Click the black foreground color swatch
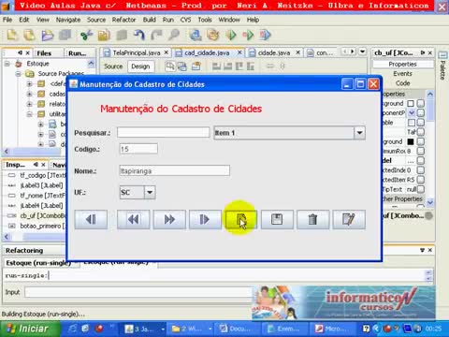This screenshot has height=337, width=449. [411, 141]
